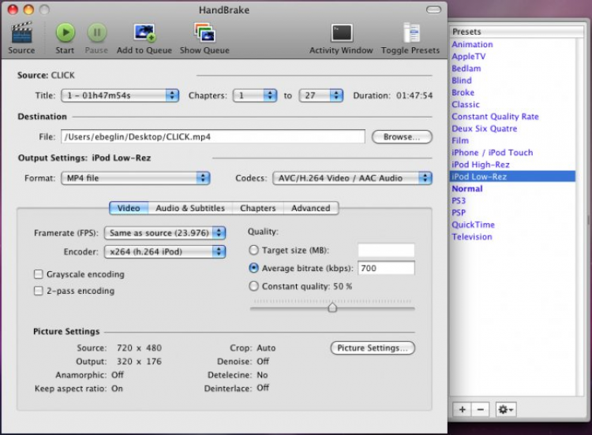The width and height of the screenshot is (592, 435).
Task: Open the Activity Window icon
Action: (341, 33)
